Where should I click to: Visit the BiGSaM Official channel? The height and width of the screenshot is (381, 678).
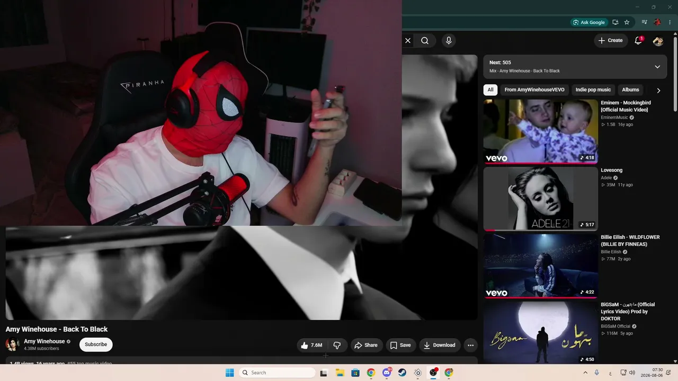(x=615, y=326)
